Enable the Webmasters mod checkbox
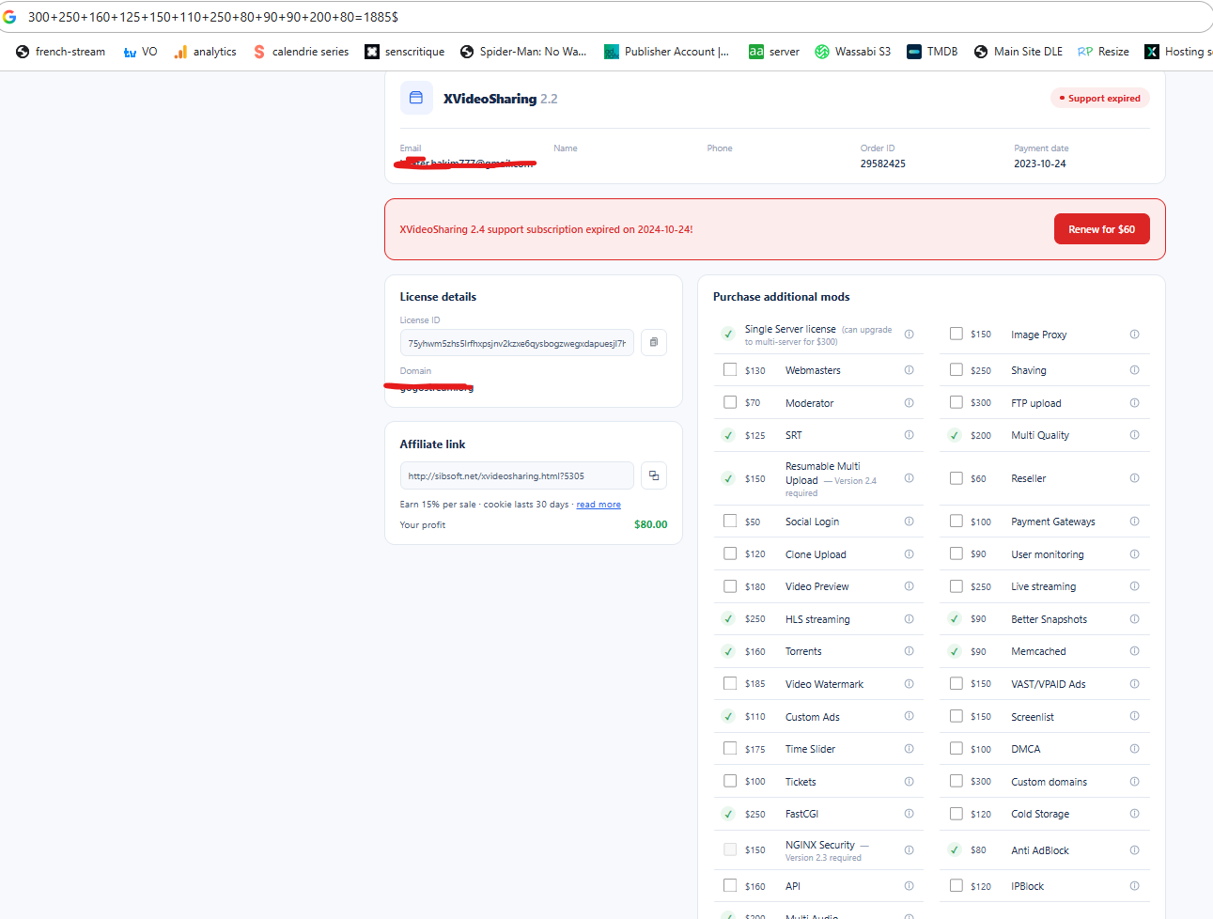 [x=730, y=369]
